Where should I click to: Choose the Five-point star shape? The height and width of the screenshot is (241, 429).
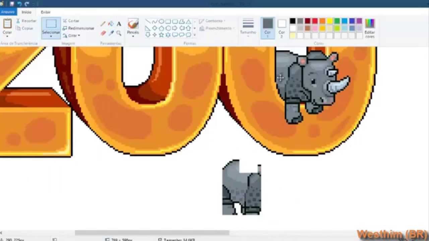(161, 35)
